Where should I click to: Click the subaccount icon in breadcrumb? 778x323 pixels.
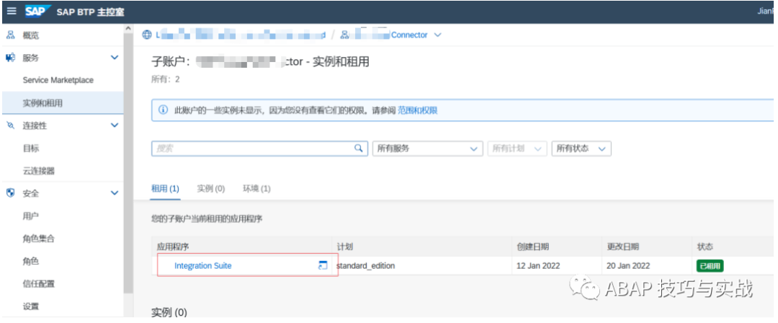(345, 35)
